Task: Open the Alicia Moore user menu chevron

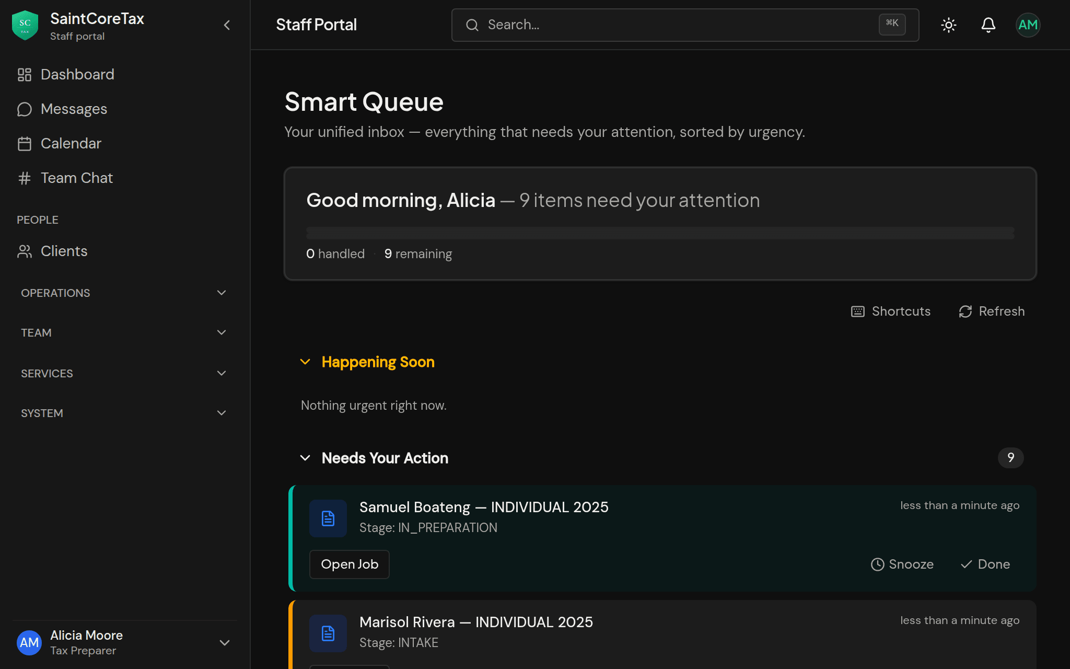Action: click(225, 643)
